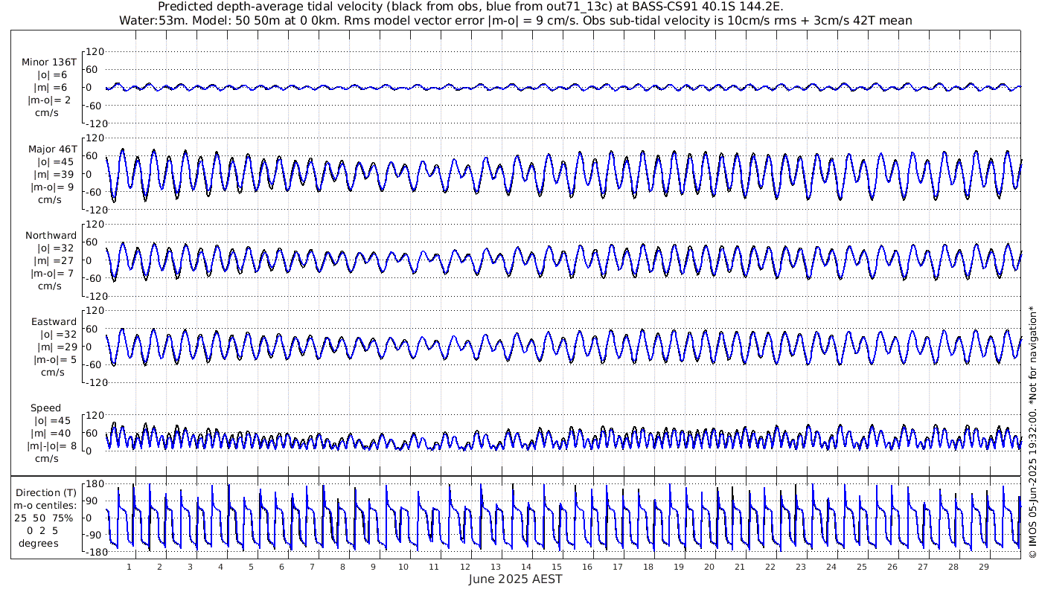Click the "Speed" panel label
This screenshot has width=1042, height=595.
[x=45, y=408]
